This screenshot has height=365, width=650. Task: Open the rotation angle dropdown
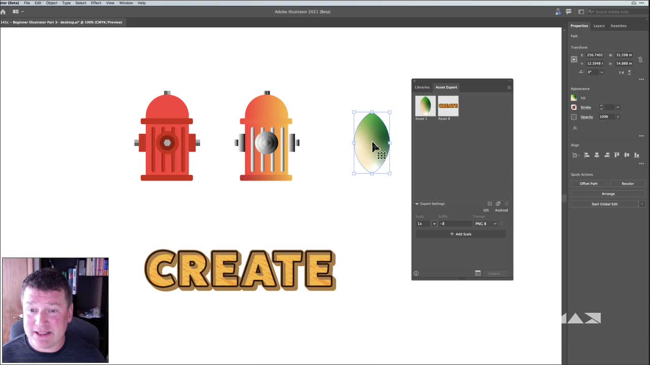(x=602, y=71)
